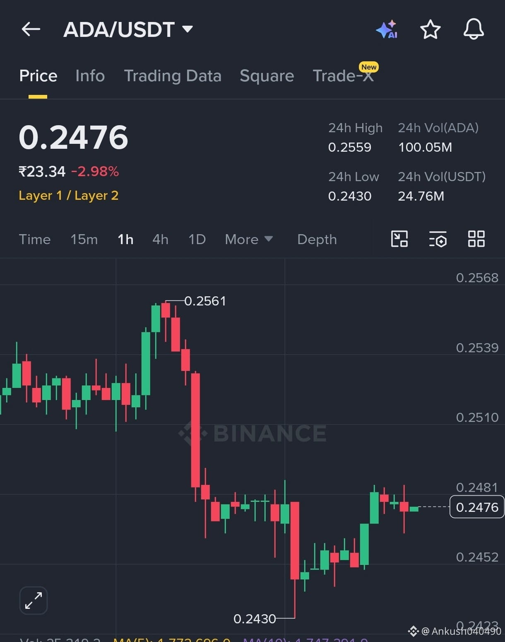Set a price alert bell
Screen dimensions: 505x642
pyautogui.click(x=474, y=29)
